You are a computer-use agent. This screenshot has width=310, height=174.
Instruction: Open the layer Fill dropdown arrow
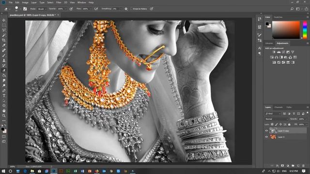point(307,125)
